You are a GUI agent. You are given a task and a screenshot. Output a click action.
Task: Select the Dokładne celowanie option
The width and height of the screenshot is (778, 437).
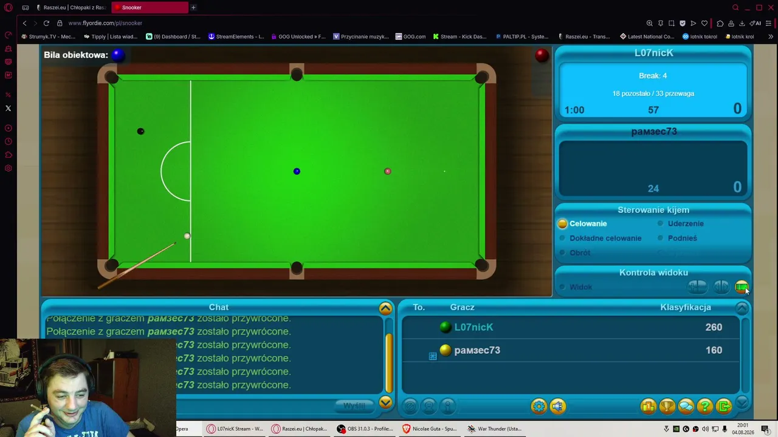(x=601, y=238)
